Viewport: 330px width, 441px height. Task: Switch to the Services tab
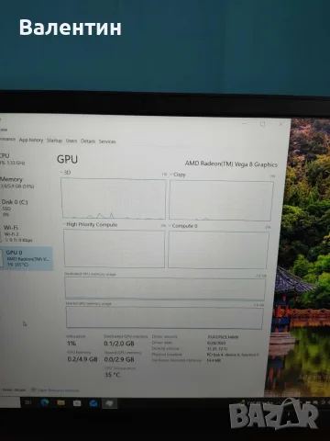click(107, 141)
